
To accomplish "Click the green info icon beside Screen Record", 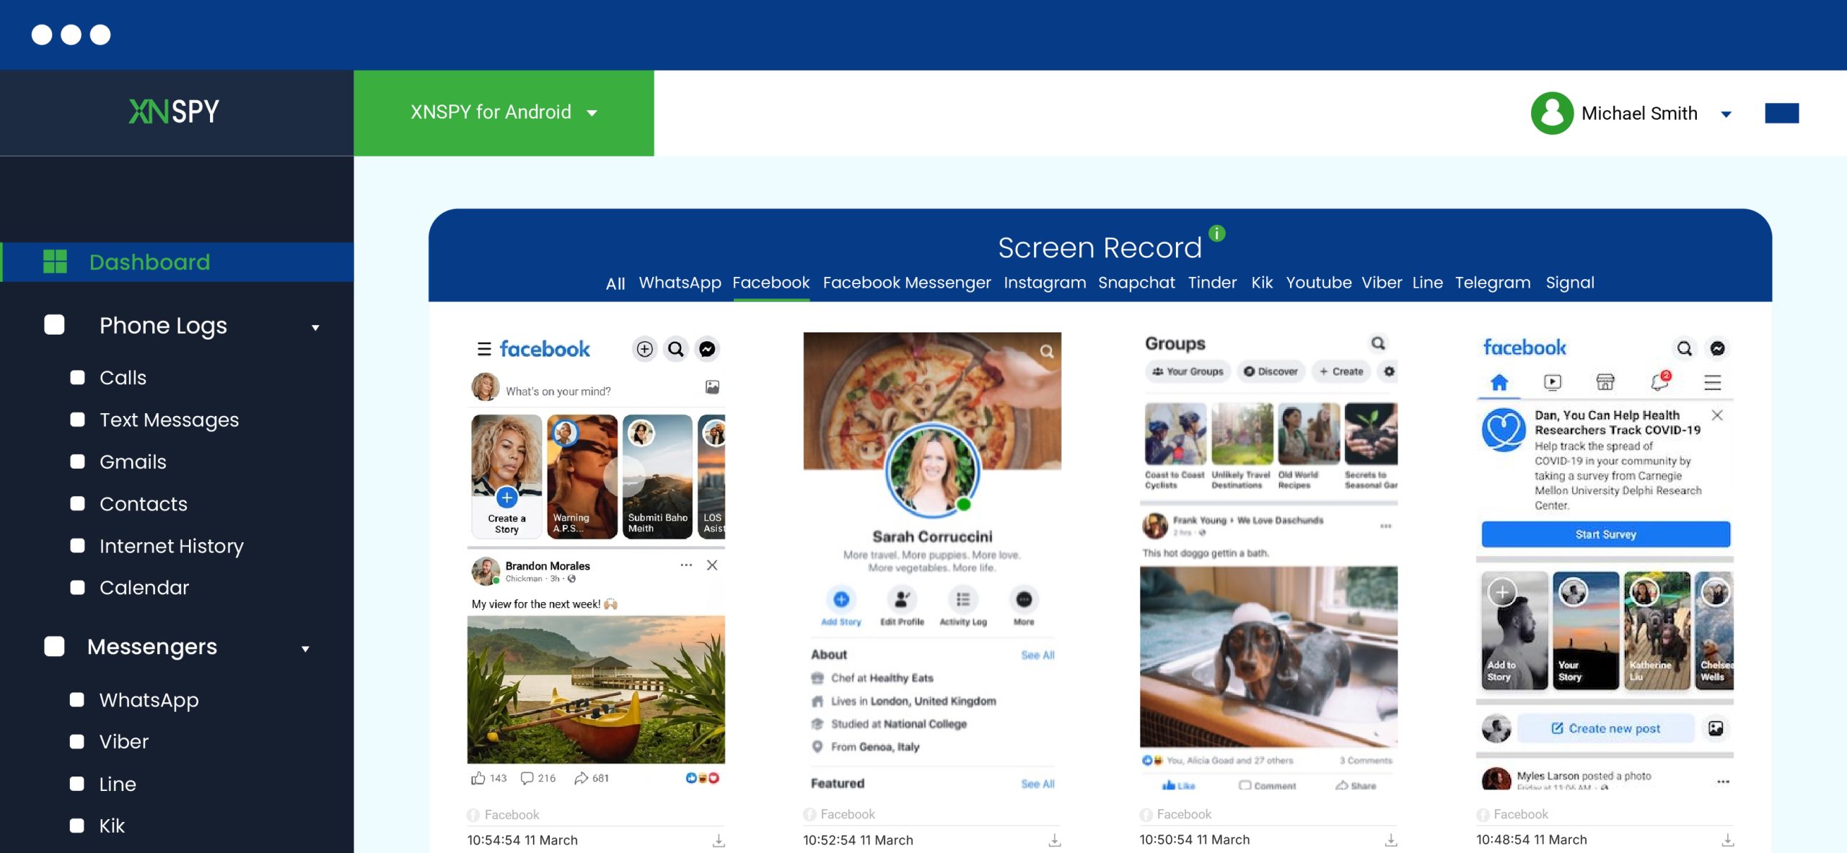I will 1216,234.
